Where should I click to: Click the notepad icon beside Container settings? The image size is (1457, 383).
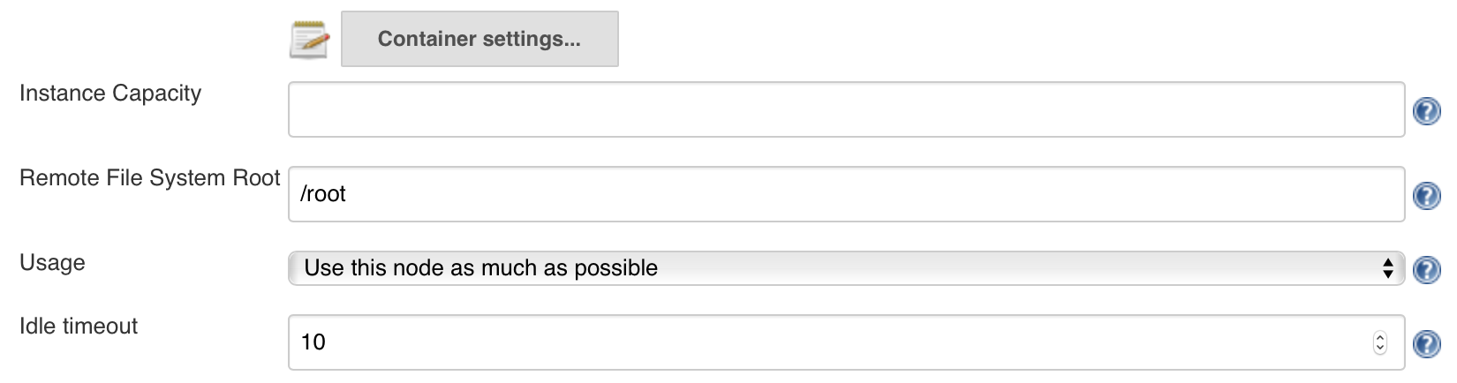tap(310, 40)
